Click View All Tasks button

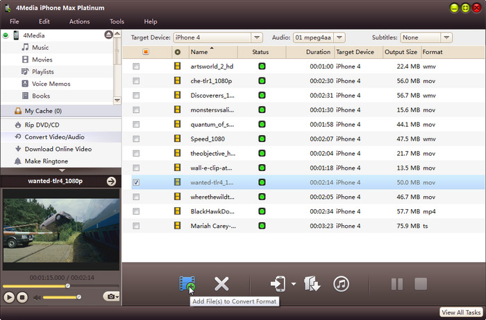(x=461, y=313)
